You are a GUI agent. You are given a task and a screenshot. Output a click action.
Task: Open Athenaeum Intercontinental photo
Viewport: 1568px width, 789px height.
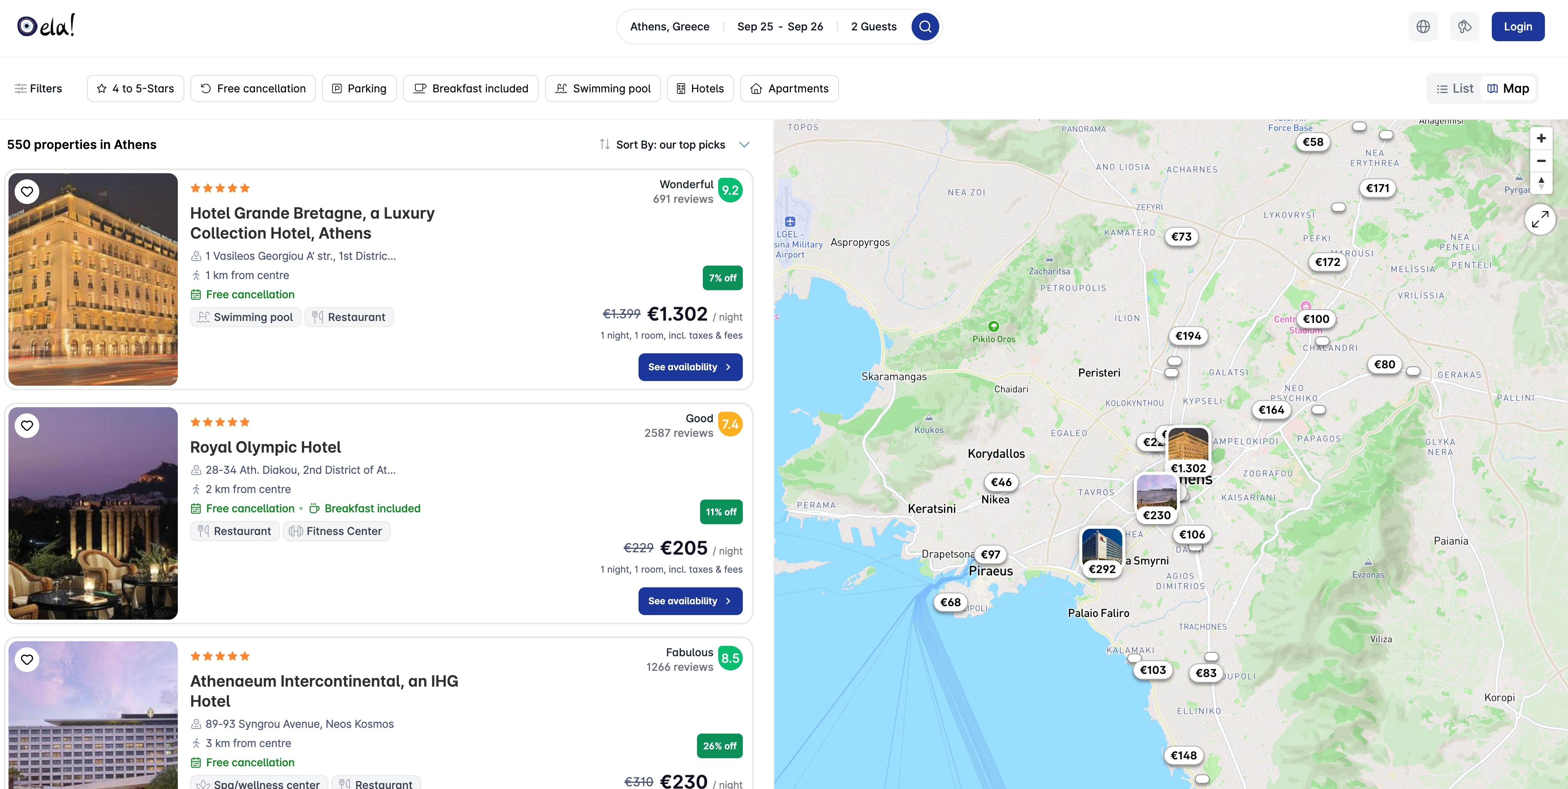(93, 715)
